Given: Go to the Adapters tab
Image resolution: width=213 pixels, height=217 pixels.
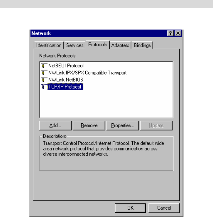Looking at the screenshot, I should (x=120, y=45).
